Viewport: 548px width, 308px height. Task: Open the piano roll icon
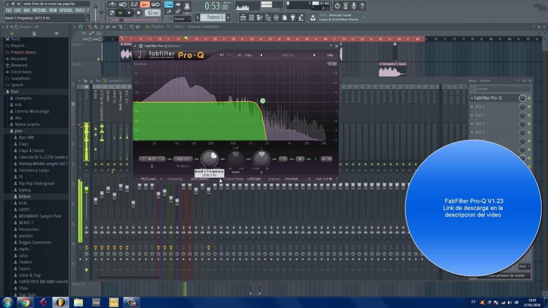point(260,17)
